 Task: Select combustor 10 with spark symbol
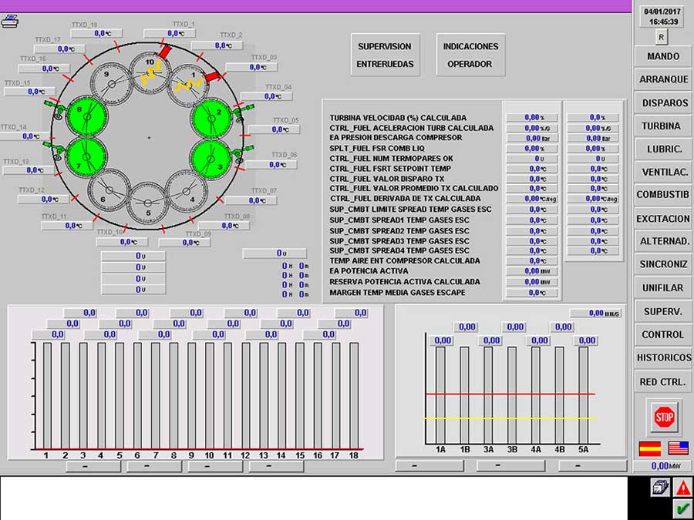pyautogui.click(x=150, y=72)
